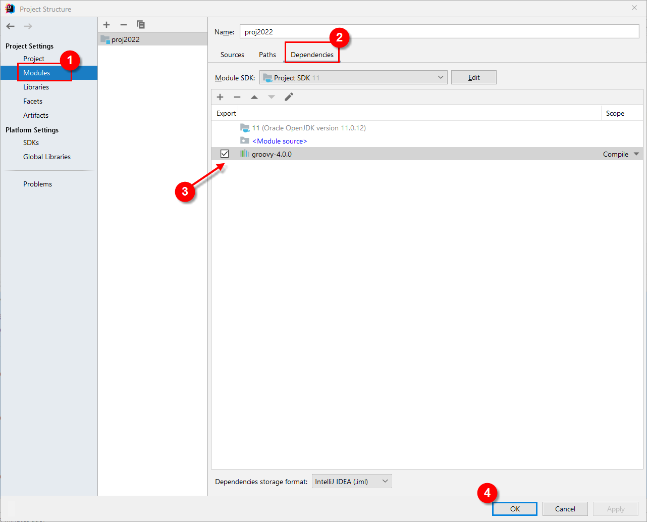Remove the selected dependency with the minus icon
This screenshot has width=647, height=522.
point(237,97)
